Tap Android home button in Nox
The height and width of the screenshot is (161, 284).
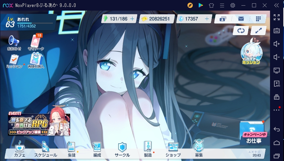pyautogui.click(x=277, y=143)
